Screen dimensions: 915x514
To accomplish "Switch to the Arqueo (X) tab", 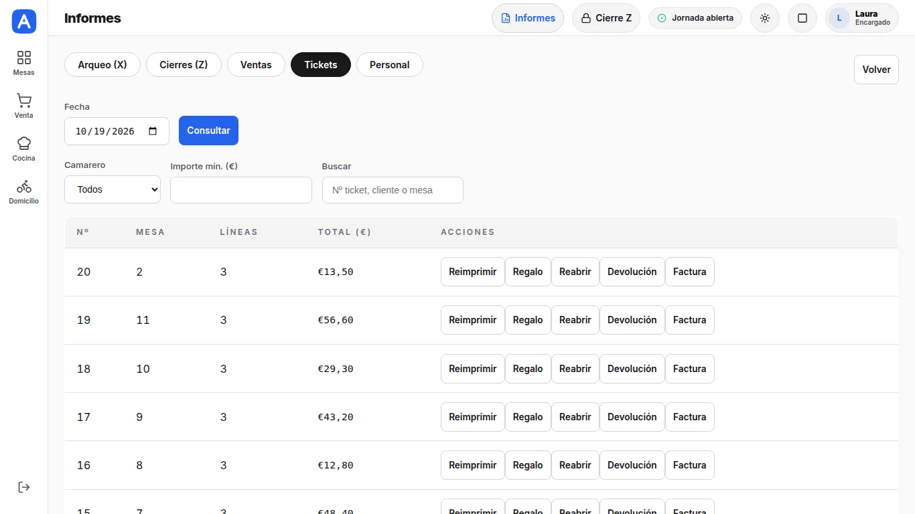I will (x=102, y=65).
